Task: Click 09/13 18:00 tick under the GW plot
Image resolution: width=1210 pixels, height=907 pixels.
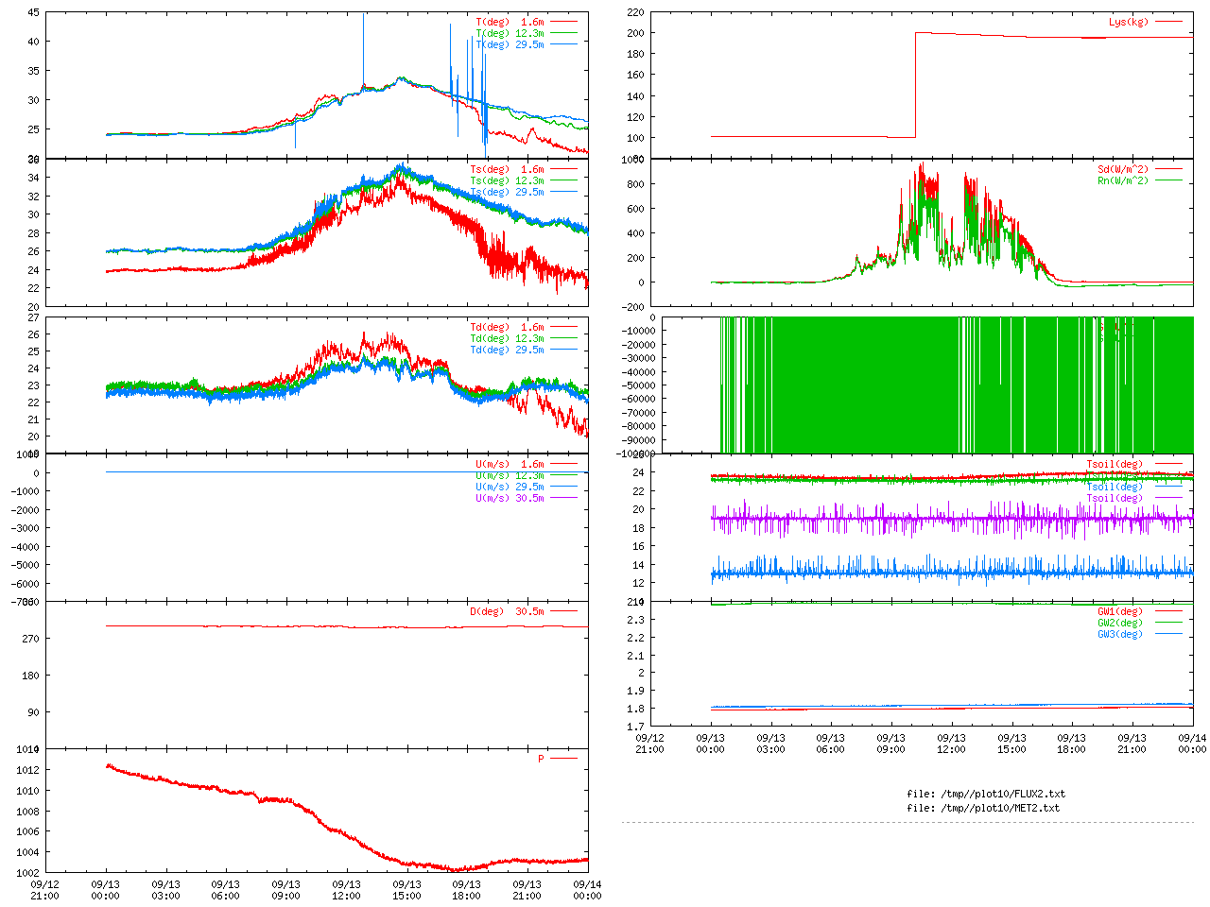Action: tap(1071, 744)
